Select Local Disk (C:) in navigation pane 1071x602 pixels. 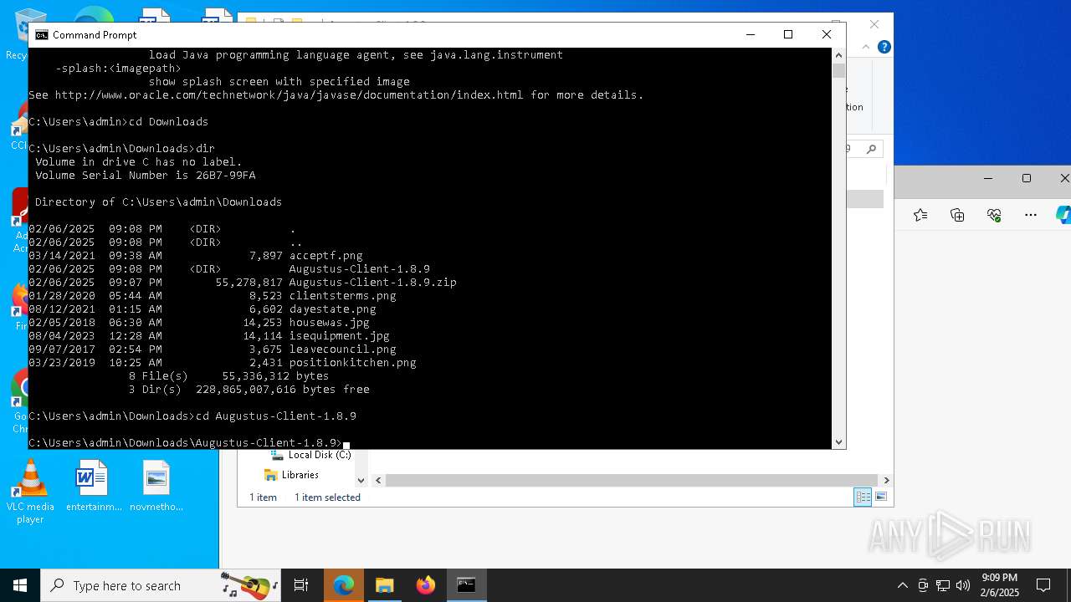(310, 455)
